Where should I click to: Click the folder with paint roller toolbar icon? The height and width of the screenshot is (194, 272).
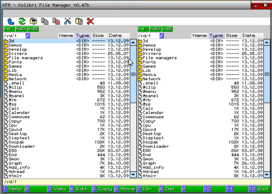pos(33,21)
